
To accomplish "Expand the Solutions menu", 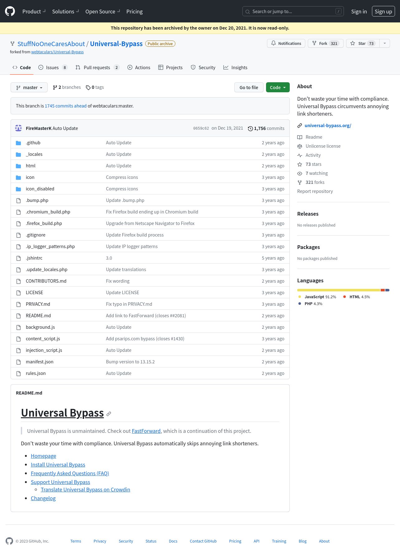I will click(x=65, y=12).
